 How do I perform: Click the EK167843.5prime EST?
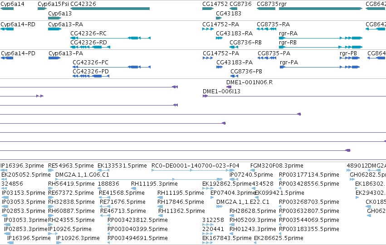click(x=208, y=243)
